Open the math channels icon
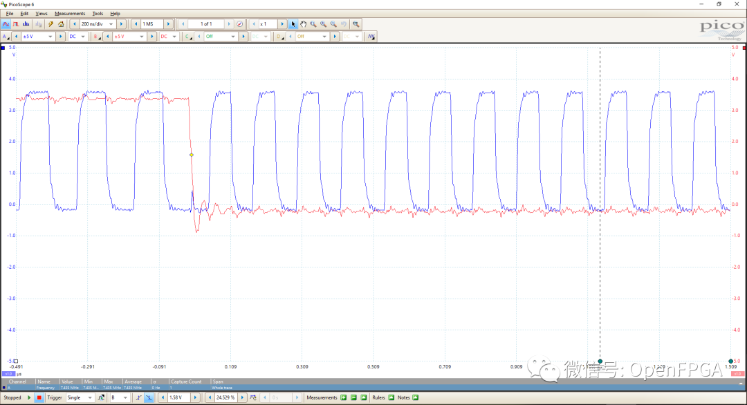This screenshot has width=747, height=405. point(371,37)
